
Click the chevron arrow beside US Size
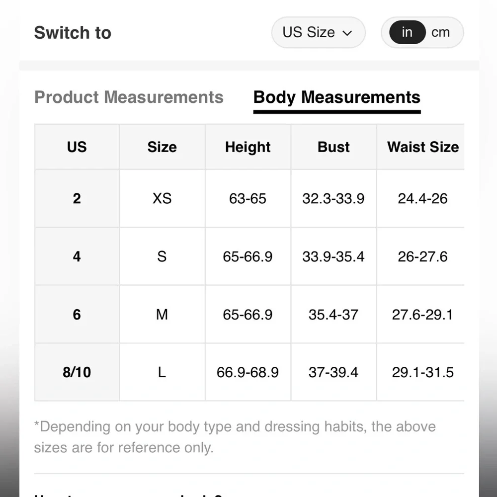click(347, 33)
